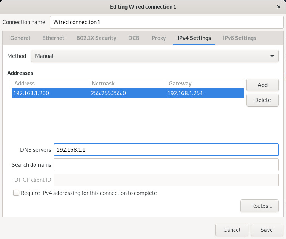
Task: Close the Editing Wired connection dialog
Action: (x=278, y=7)
